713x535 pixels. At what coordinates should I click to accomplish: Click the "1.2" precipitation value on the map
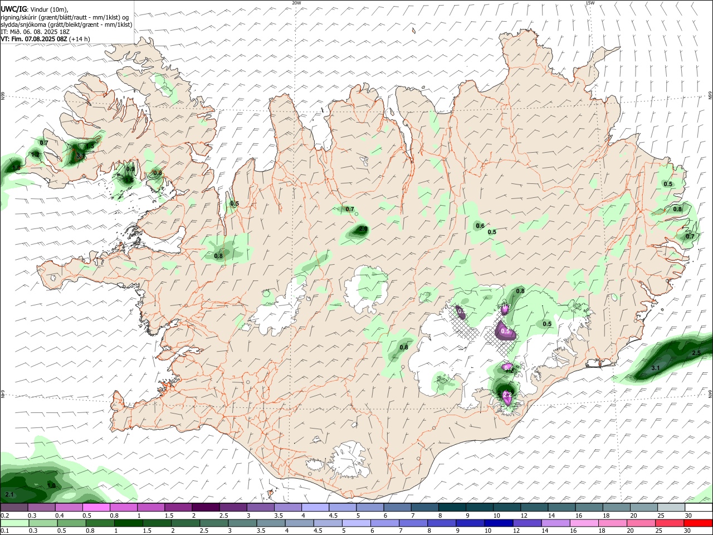click(35, 155)
